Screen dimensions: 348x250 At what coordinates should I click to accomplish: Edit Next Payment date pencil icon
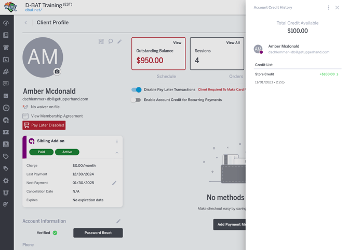point(114,183)
